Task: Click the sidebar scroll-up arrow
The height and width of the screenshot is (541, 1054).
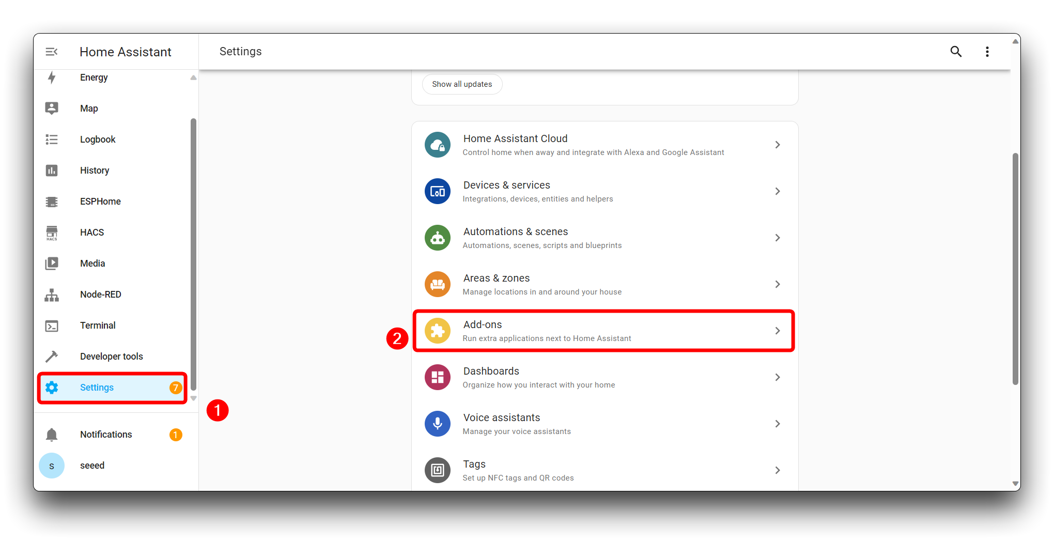Action: point(193,78)
